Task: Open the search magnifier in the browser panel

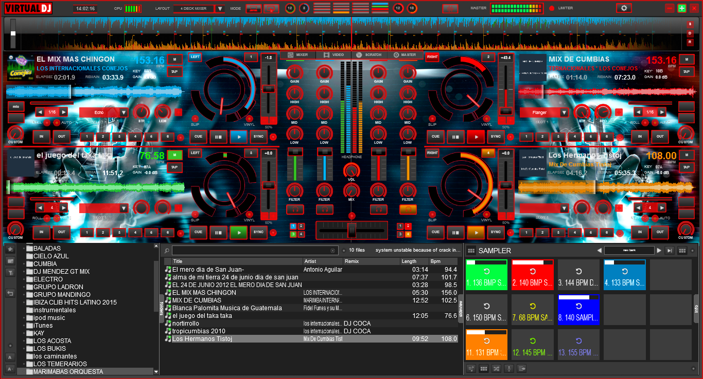Action: pos(168,251)
